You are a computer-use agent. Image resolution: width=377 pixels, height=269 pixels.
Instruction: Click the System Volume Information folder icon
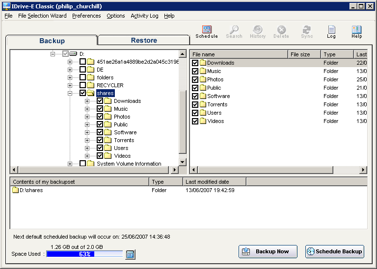click(90, 164)
